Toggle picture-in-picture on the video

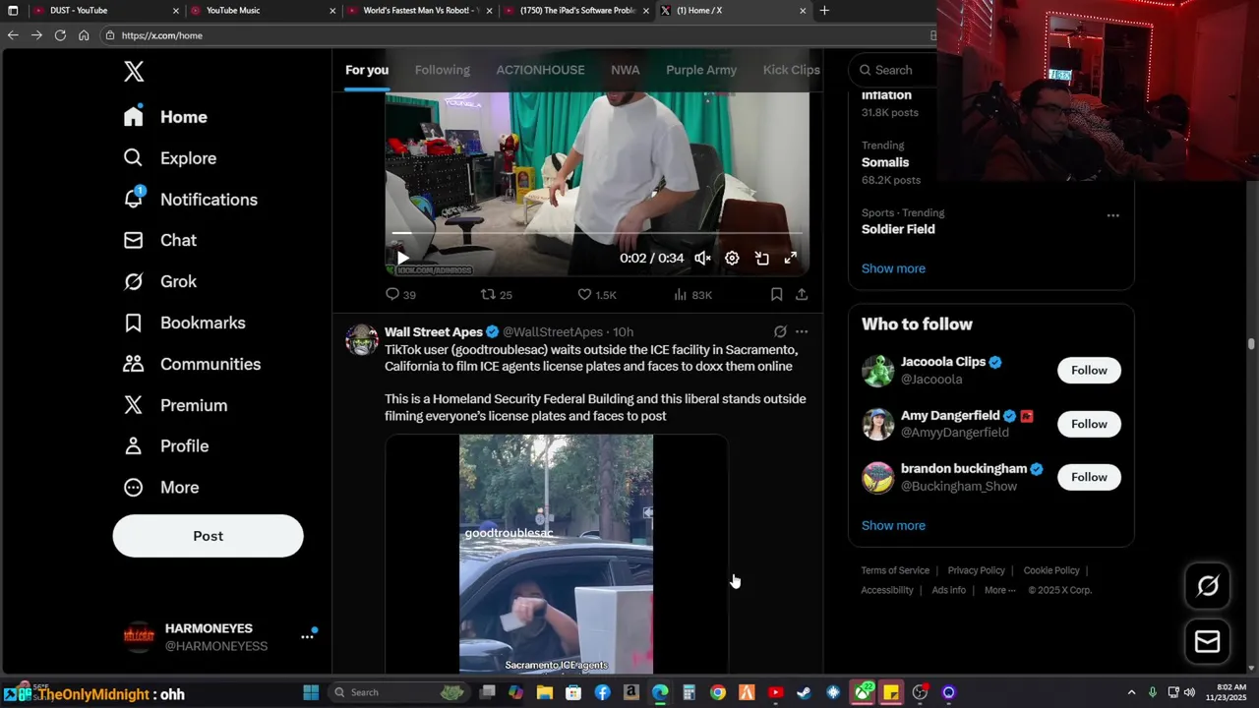tap(761, 258)
